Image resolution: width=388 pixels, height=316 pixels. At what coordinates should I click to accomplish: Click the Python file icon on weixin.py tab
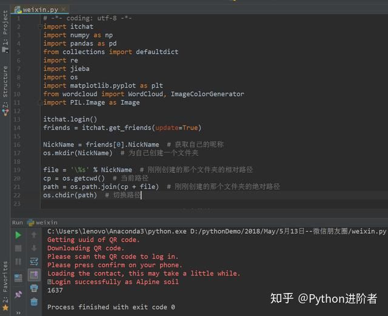tap(18, 10)
